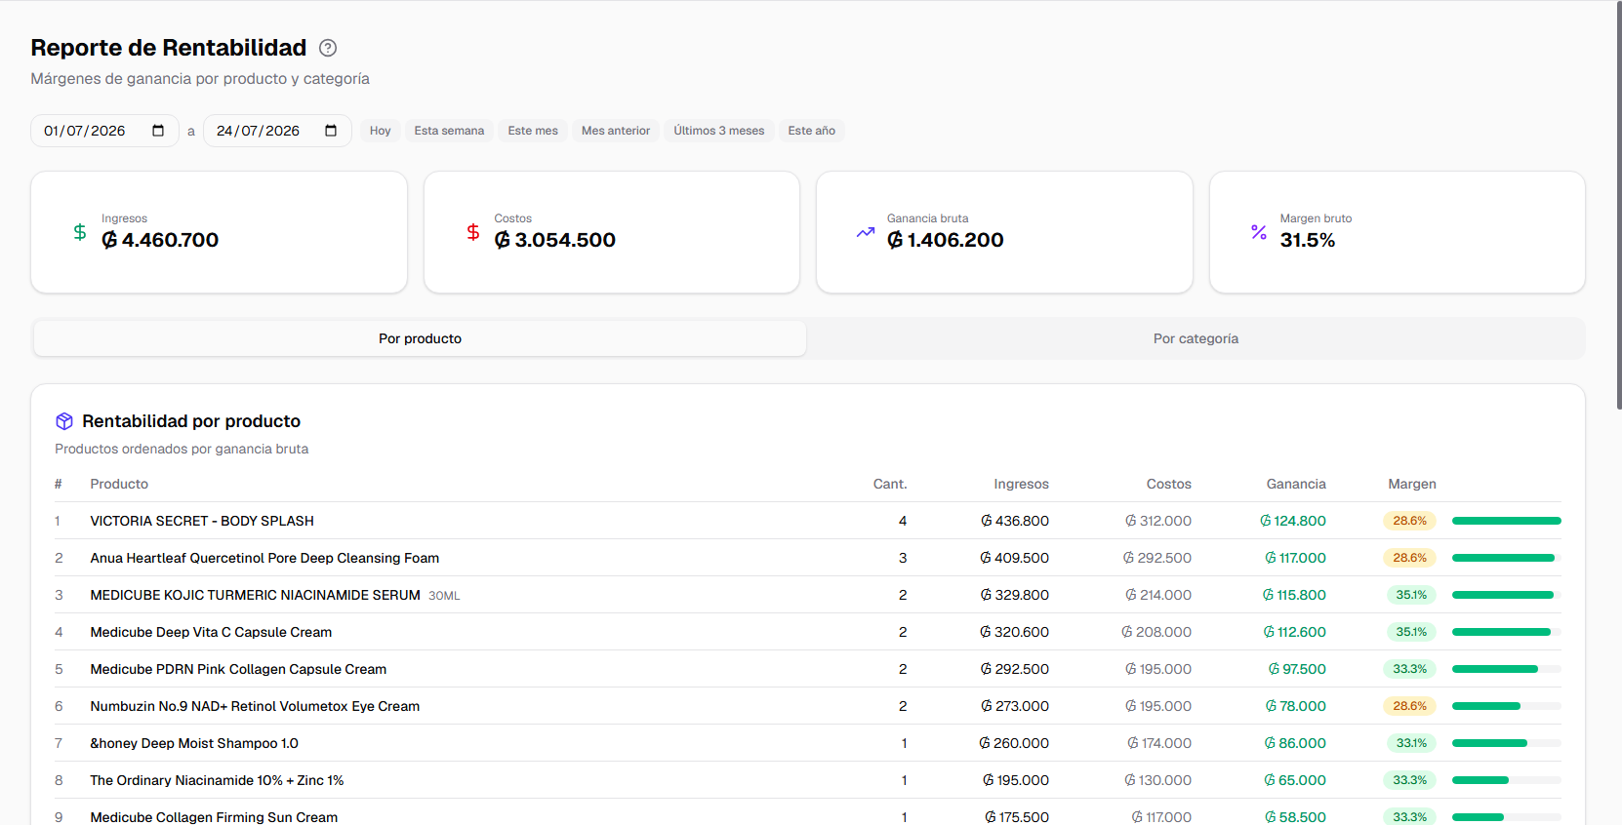Viewport: 1622px width, 825px height.
Task: Open calendar picker icon on the start date
Action: (x=158, y=131)
